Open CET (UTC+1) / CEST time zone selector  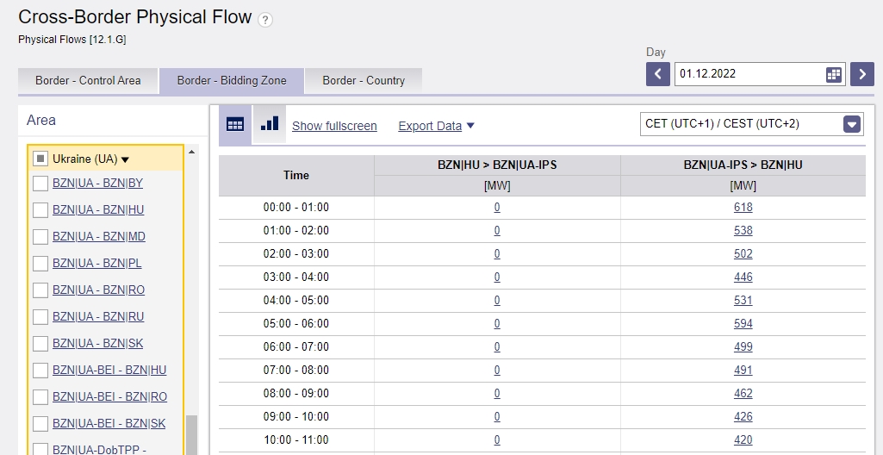751,124
